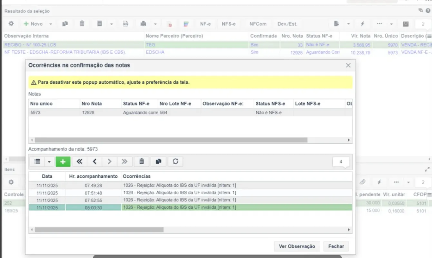Click the export file icon left of the printer
The width and height of the screenshot is (432, 258).
click(x=126, y=24)
